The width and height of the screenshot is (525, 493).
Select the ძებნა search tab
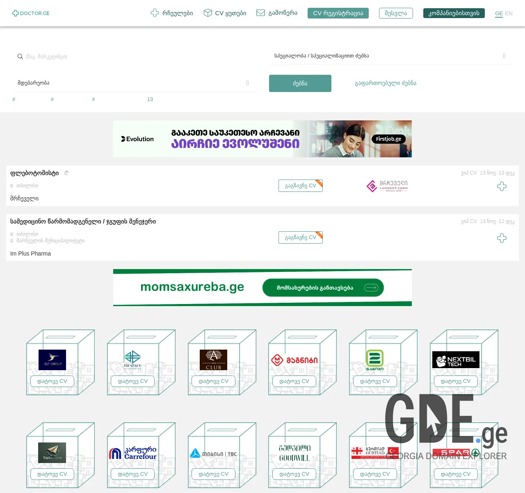pos(300,83)
